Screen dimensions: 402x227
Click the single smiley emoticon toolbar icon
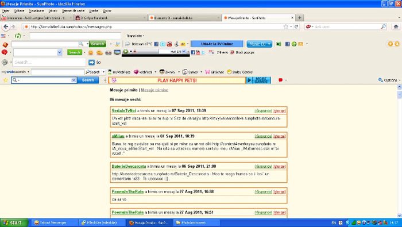point(91,52)
